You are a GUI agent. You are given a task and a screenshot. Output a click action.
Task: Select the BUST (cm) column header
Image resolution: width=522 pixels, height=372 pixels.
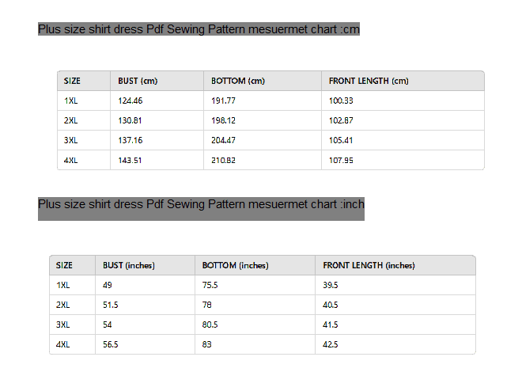point(138,81)
